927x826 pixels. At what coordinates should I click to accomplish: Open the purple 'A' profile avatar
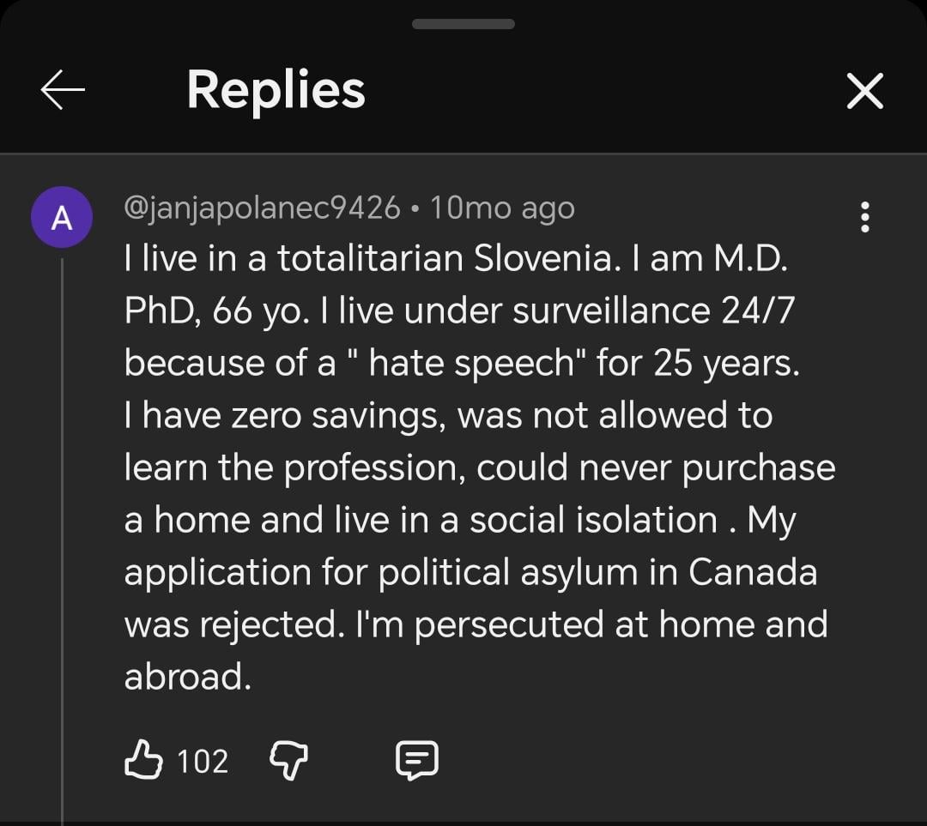pos(62,218)
